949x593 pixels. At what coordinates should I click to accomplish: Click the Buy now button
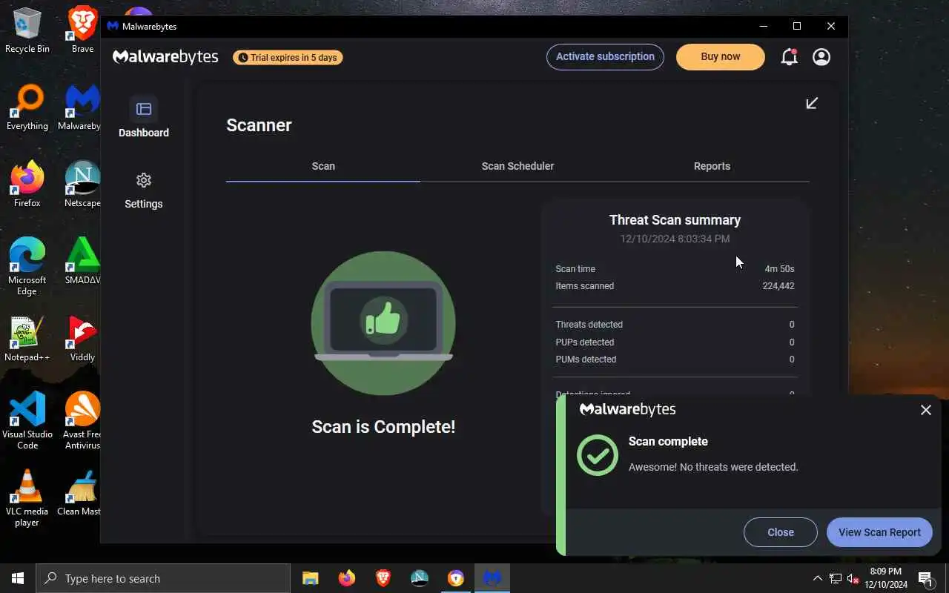[x=720, y=57]
